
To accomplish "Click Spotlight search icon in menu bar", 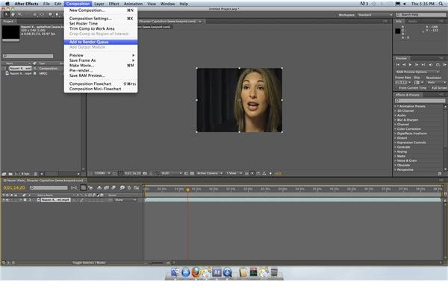I will coord(441,4).
